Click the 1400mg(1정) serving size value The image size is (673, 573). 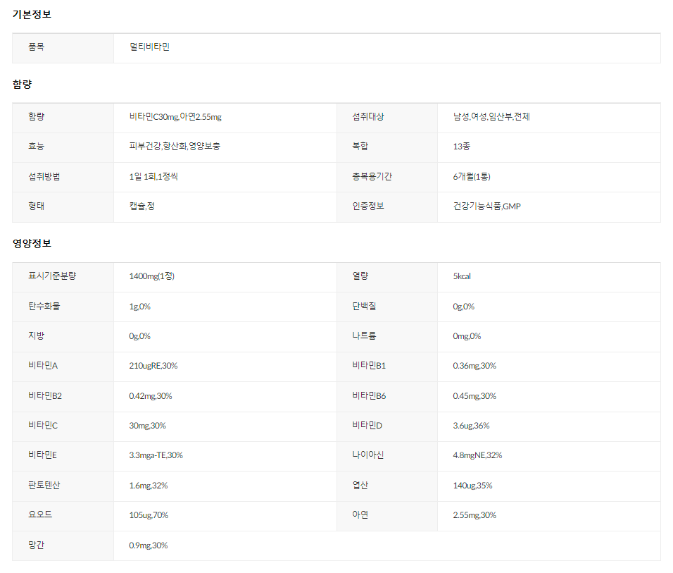(x=151, y=276)
